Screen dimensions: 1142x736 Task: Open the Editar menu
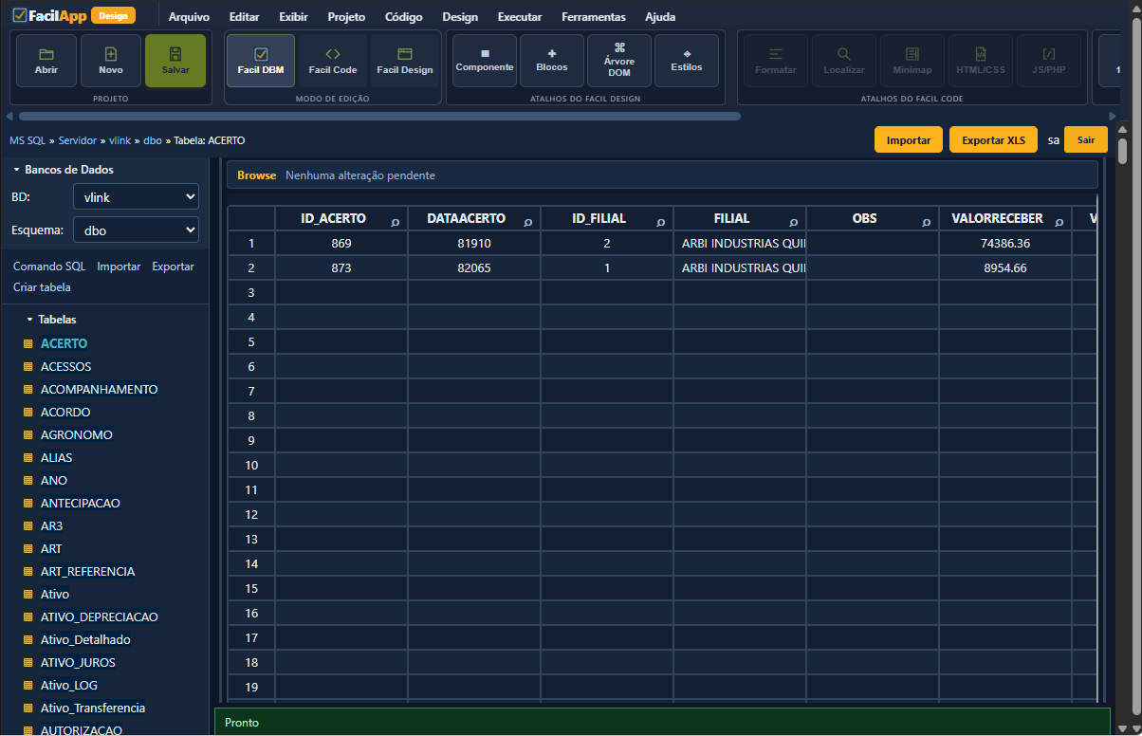tap(245, 17)
